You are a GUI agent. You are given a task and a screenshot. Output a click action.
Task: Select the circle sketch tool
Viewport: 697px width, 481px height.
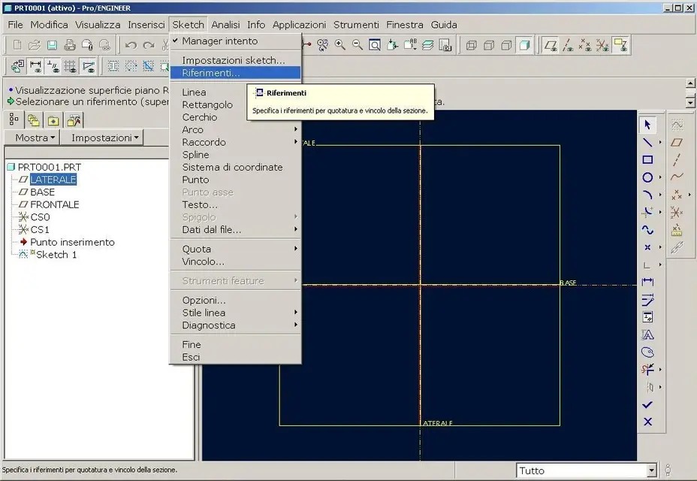[x=647, y=178]
